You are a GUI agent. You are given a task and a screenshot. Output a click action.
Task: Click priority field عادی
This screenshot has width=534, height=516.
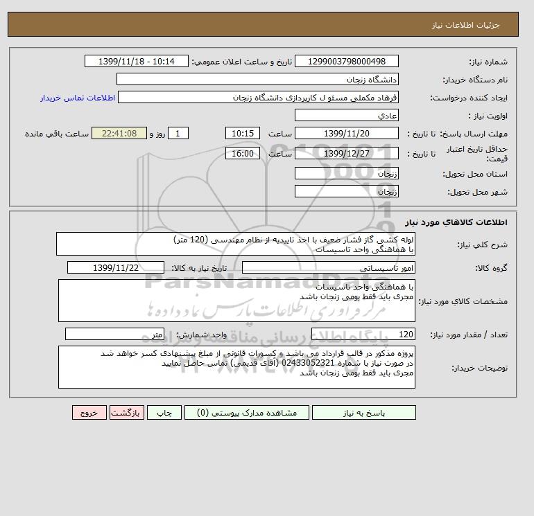pyautogui.click(x=346, y=115)
